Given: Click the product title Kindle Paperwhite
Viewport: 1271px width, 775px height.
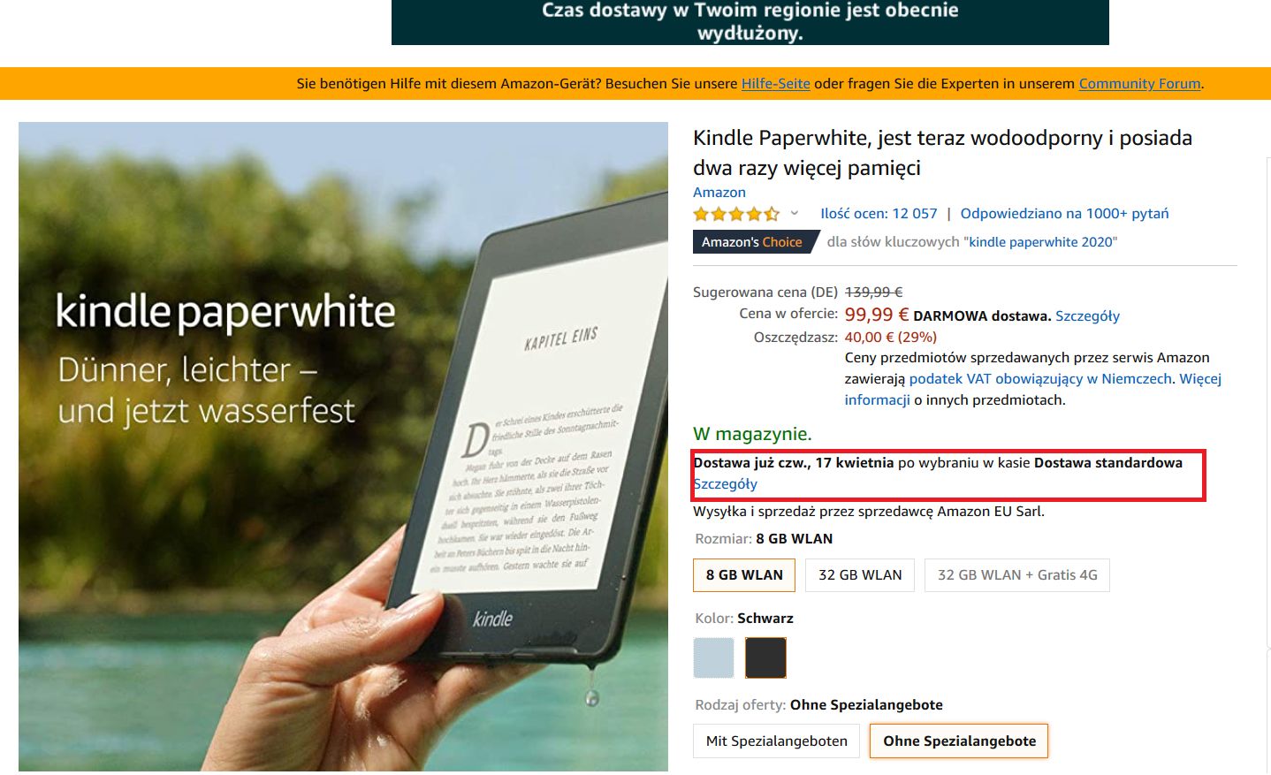Looking at the screenshot, I should 942,153.
